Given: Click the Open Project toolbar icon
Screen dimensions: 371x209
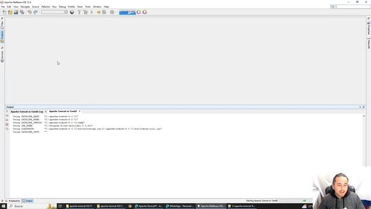Looking at the screenshot, I should click(x=16, y=12).
